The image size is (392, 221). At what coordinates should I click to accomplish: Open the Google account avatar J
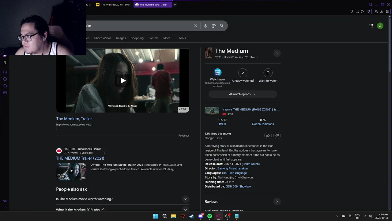click(380, 26)
